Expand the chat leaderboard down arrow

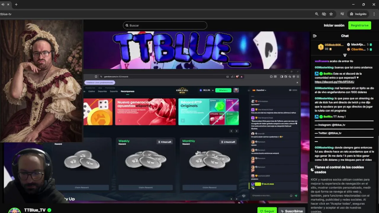click(x=345, y=55)
